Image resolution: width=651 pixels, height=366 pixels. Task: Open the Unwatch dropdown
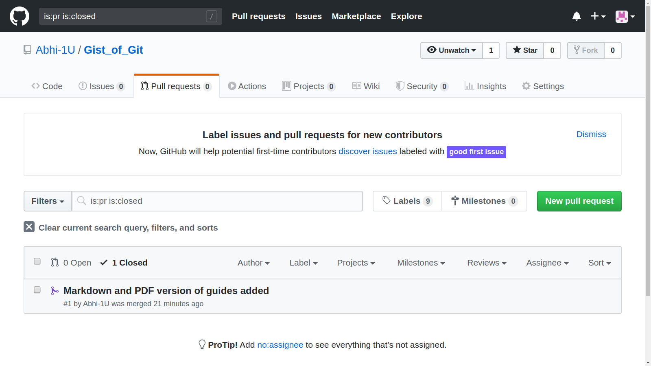coord(452,50)
